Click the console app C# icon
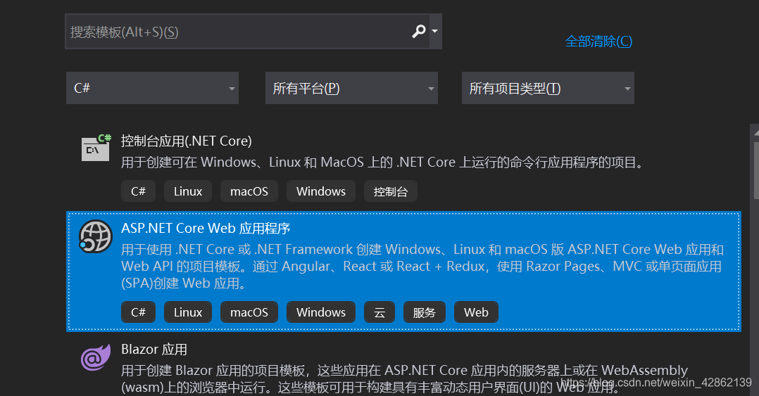This screenshot has width=759, height=396. [x=96, y=148]
